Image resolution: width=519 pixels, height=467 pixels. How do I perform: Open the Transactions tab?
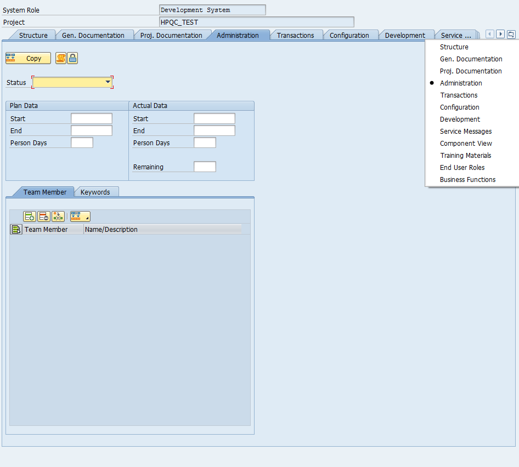295,36
